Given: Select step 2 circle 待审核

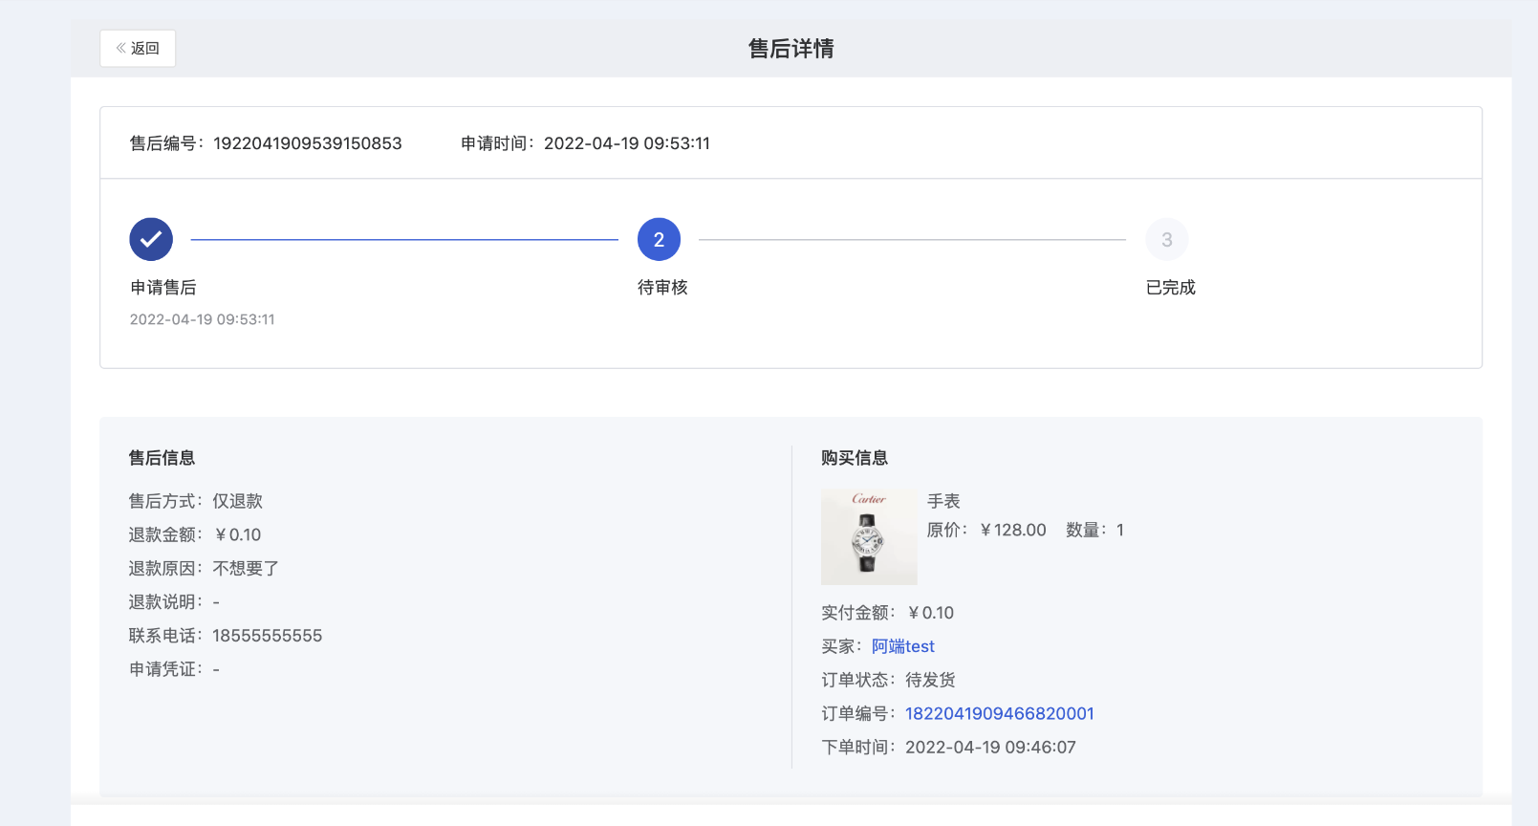Looking at the screenshot, I should coord(659,239).
